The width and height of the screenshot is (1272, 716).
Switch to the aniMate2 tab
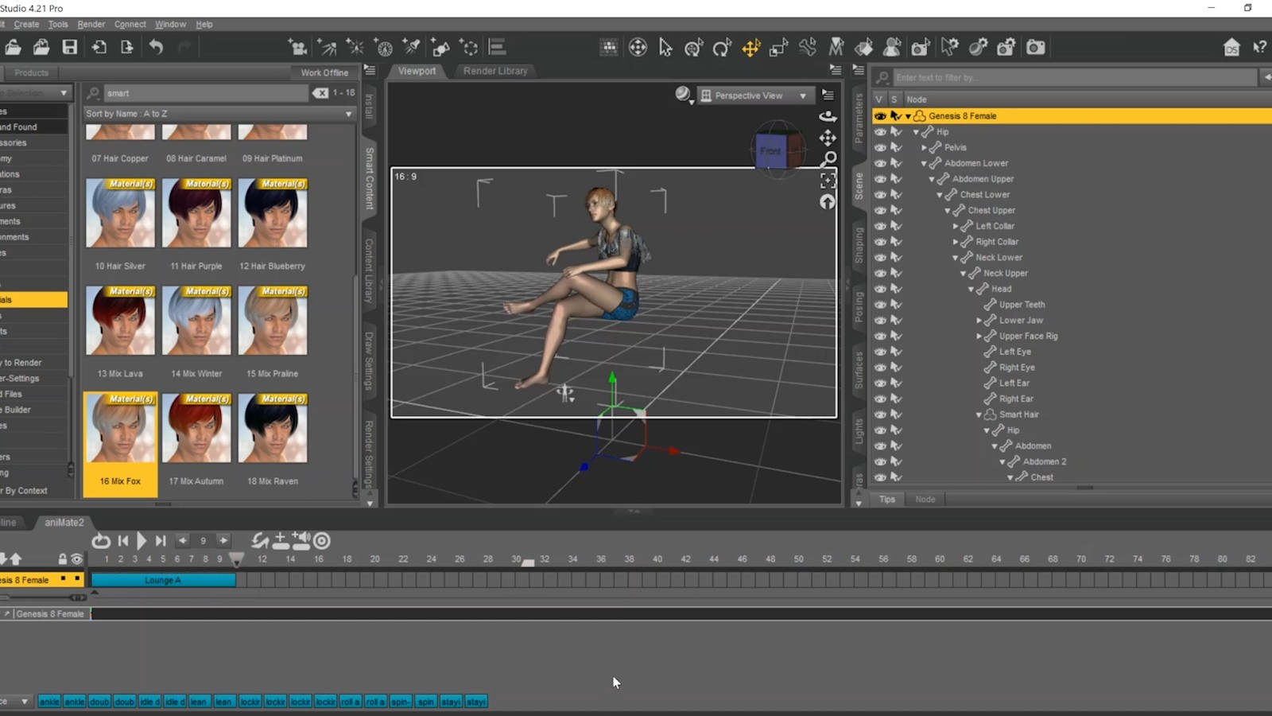click(64, 523)
